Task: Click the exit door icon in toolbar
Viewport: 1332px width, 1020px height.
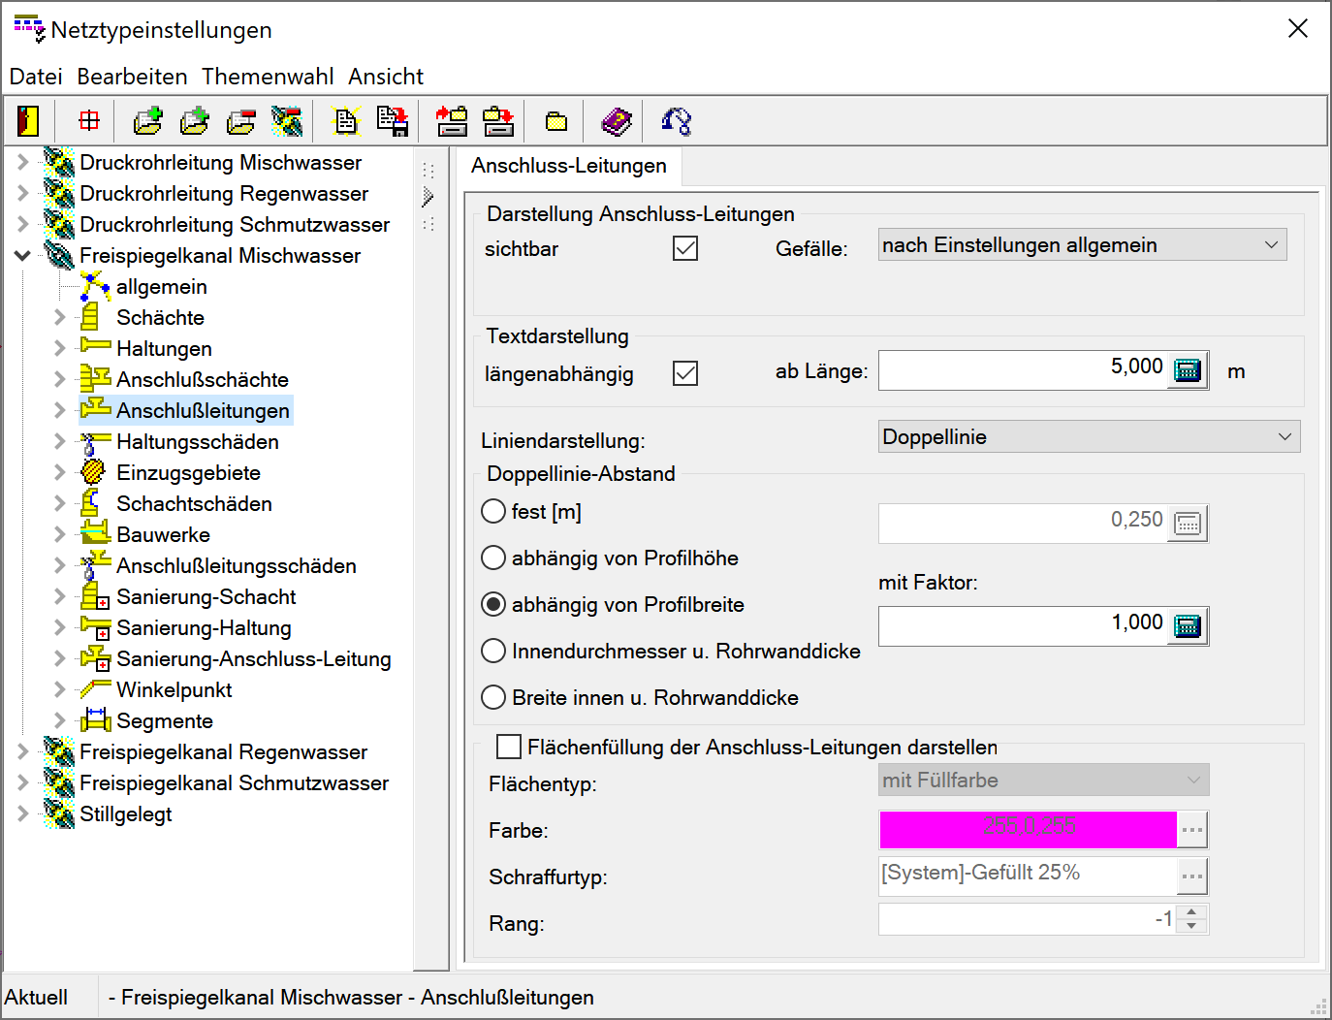Action: tap(28, 121)
